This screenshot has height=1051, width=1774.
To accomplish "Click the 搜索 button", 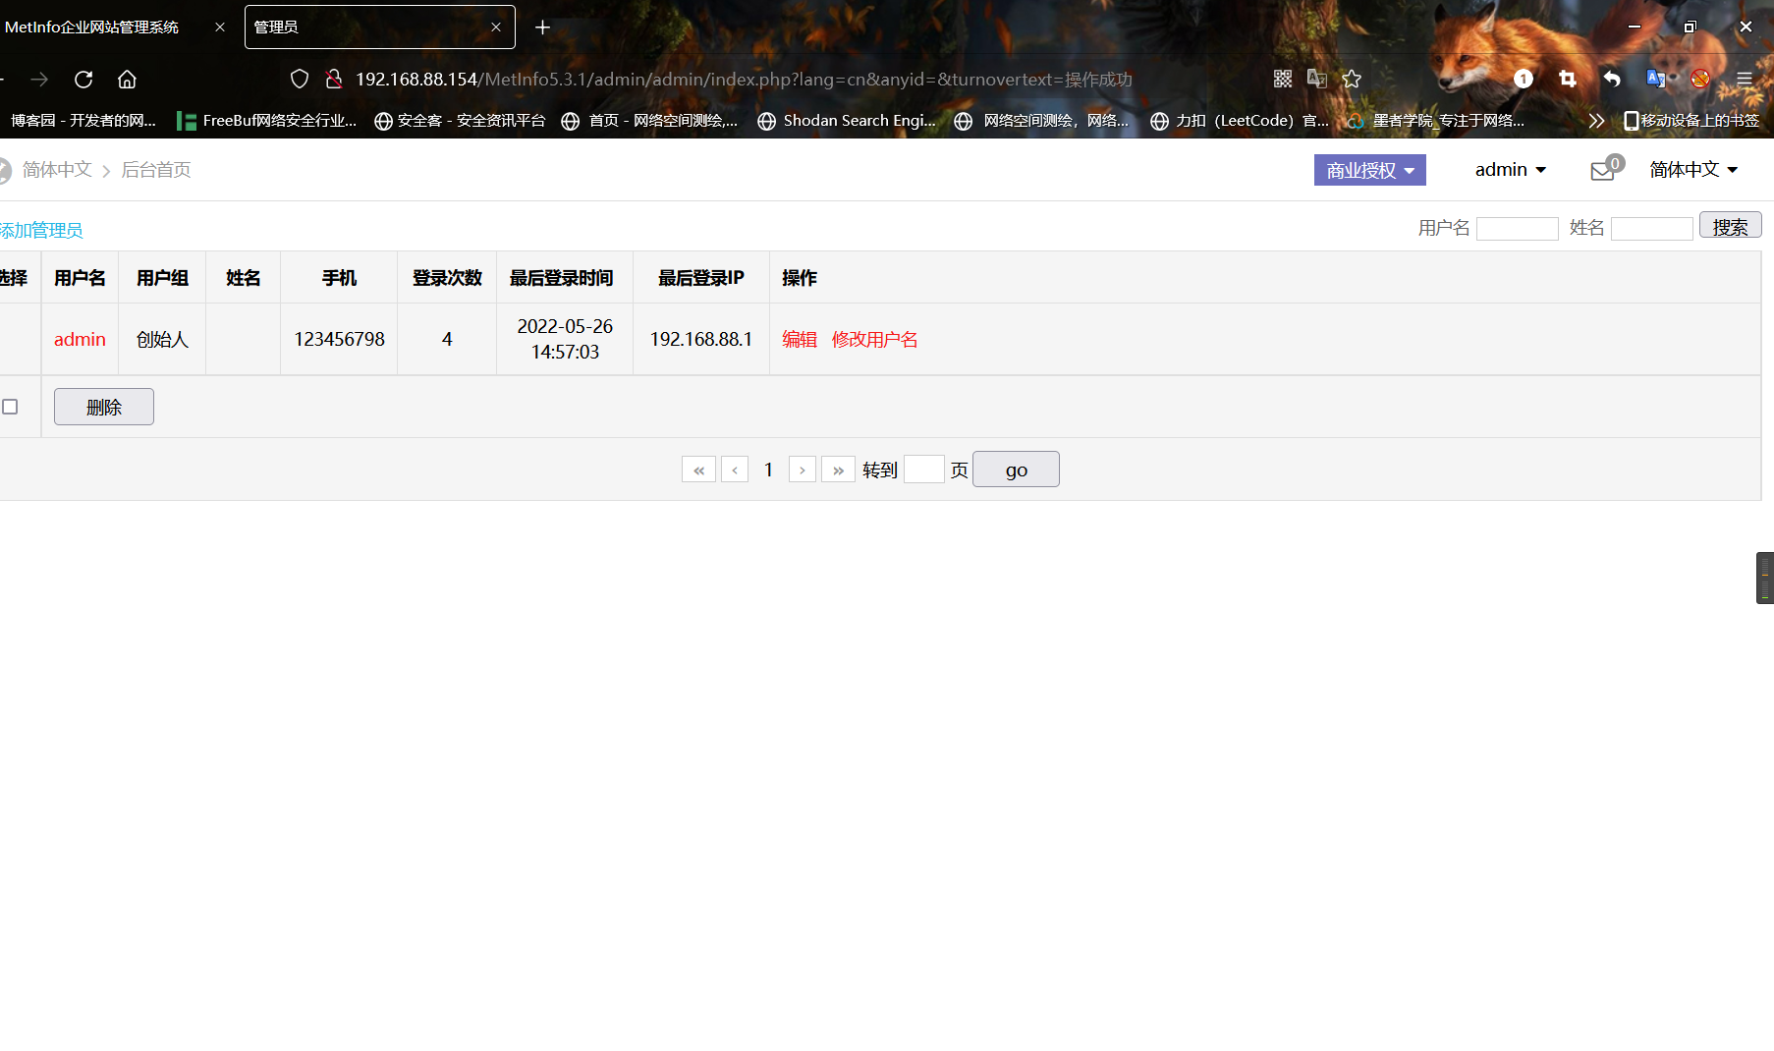I will tap(1730, 226).
